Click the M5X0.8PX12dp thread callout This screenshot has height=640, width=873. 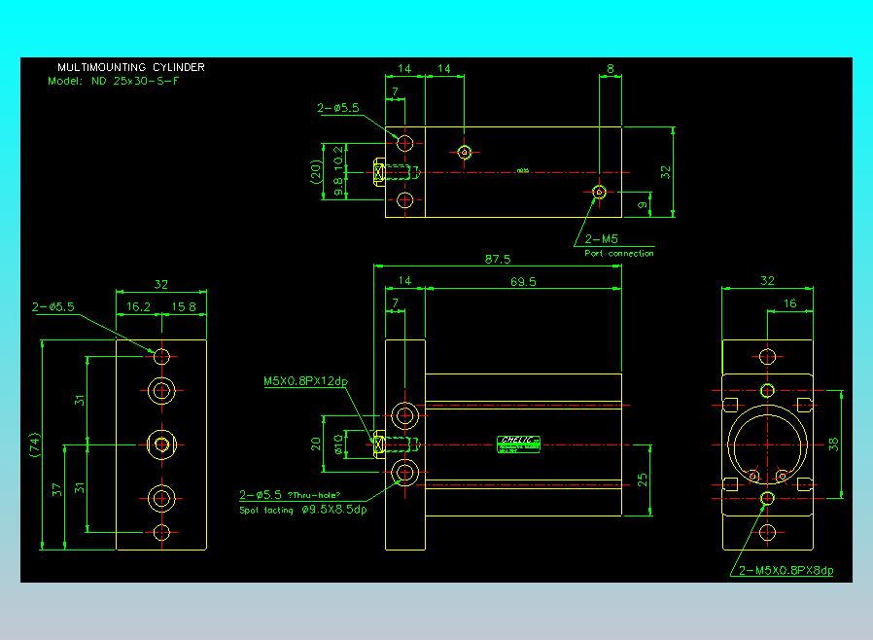(x=305, y=381)
